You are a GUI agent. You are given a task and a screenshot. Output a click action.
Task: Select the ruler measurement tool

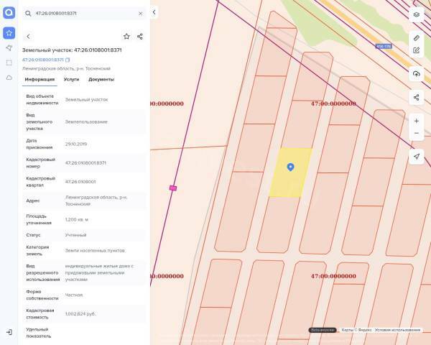click(x=417, y=37)
